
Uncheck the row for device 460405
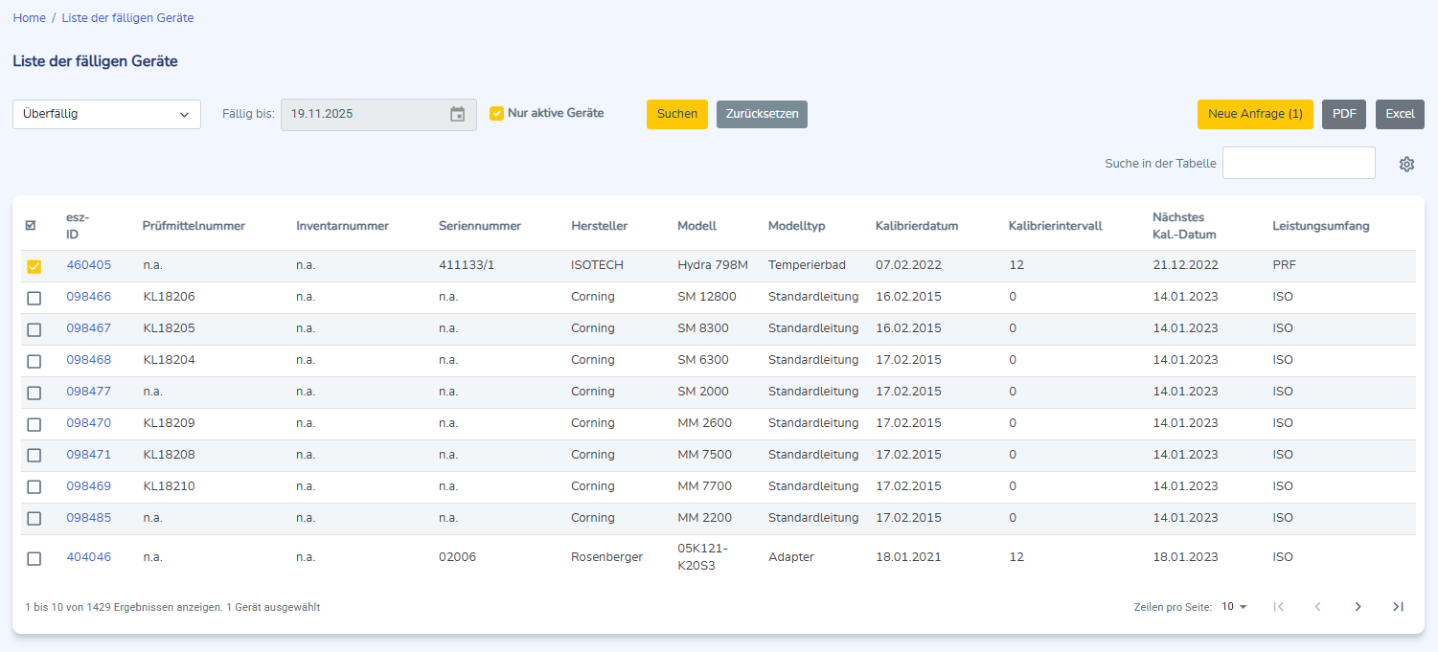click(x=34, y=266)
